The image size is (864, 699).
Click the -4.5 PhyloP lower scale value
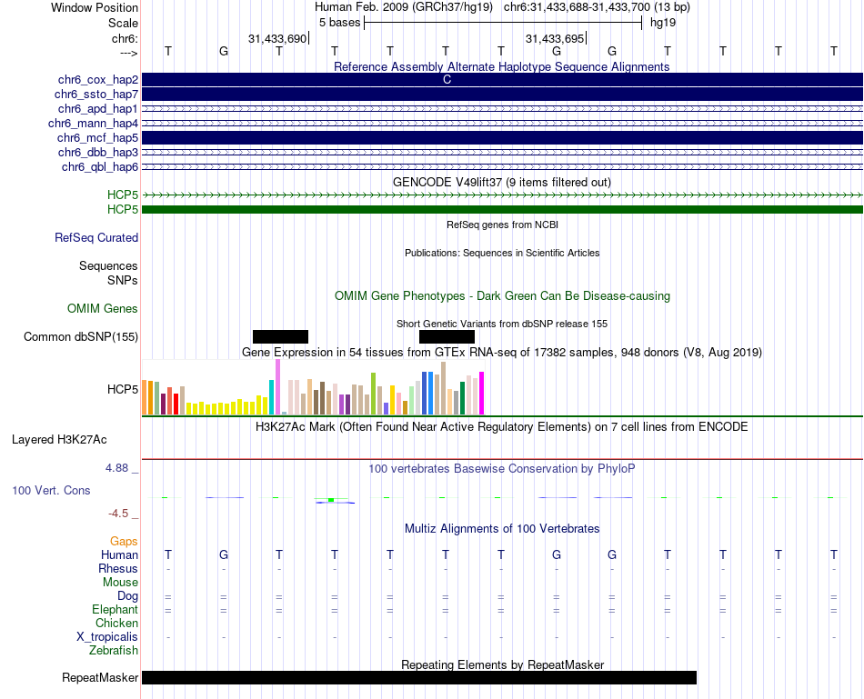point(118,514)
